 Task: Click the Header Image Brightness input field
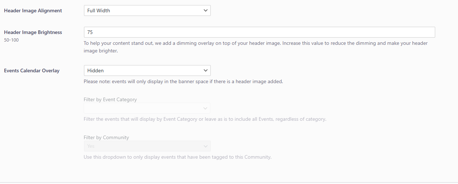tap(259, 32)
